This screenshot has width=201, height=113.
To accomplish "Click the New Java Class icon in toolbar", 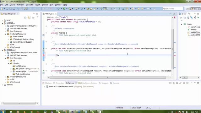I will 82,9.
